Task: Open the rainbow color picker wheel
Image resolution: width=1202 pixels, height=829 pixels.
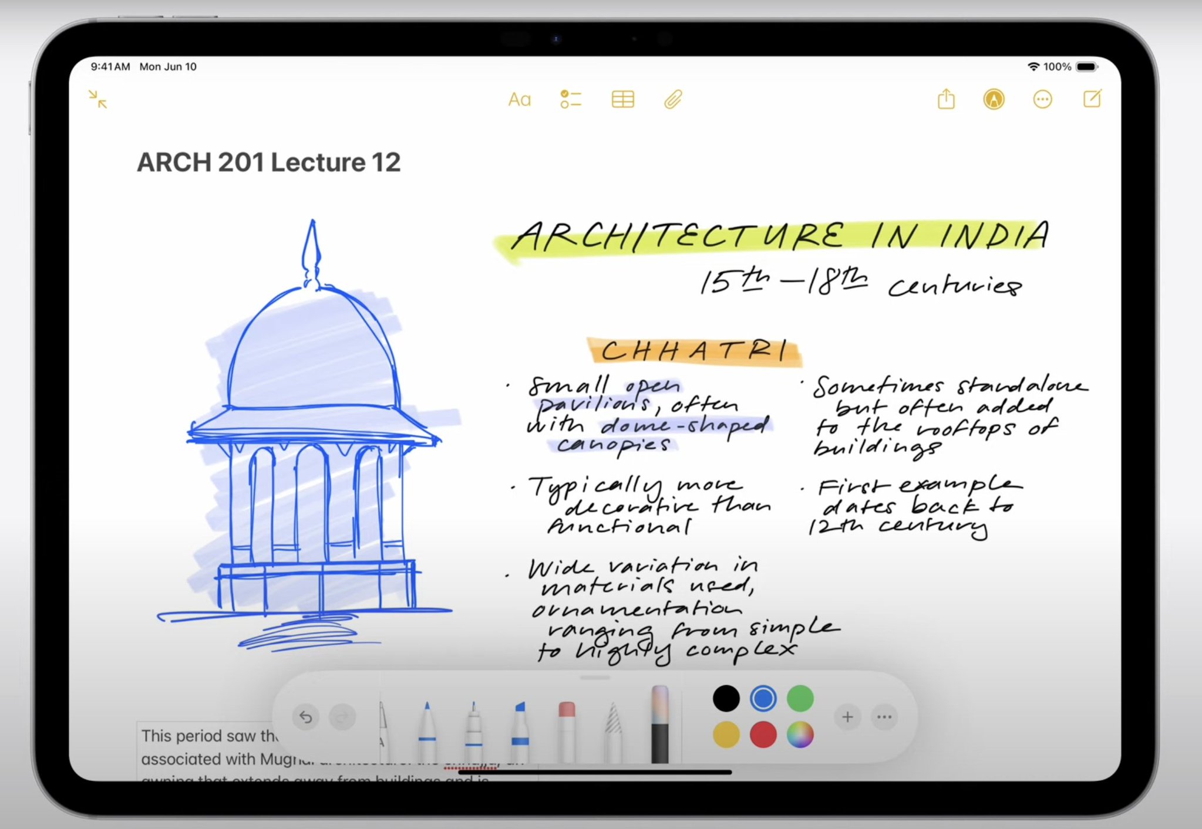Action: (x=800, y=735)
